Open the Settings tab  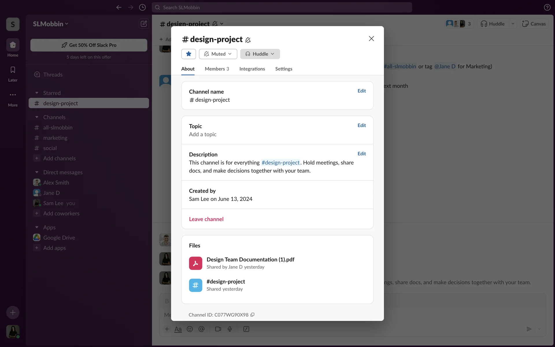pyautogui.click(x=284, y=69)
